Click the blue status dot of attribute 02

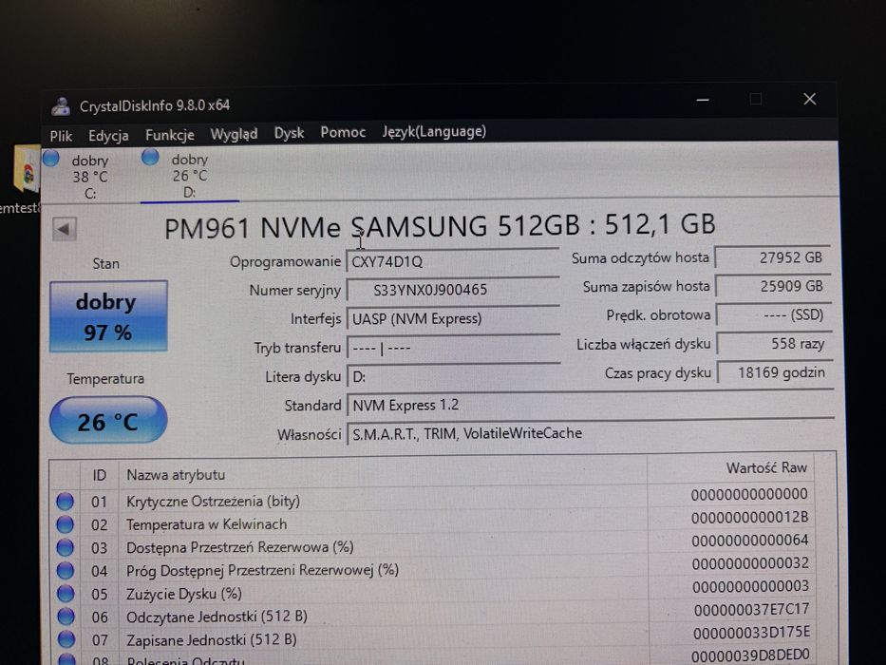click(x=65, y=524)
